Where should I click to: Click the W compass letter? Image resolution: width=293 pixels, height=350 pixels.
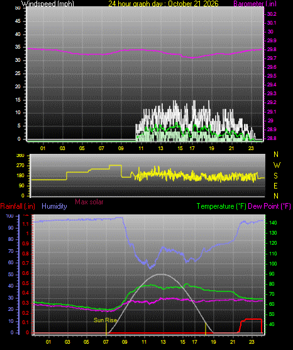tap(277, 165)
